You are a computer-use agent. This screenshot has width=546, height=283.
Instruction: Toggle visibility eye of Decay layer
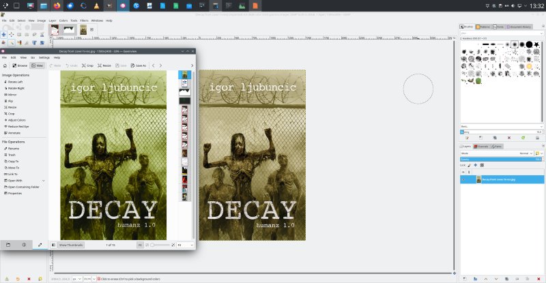464,179
